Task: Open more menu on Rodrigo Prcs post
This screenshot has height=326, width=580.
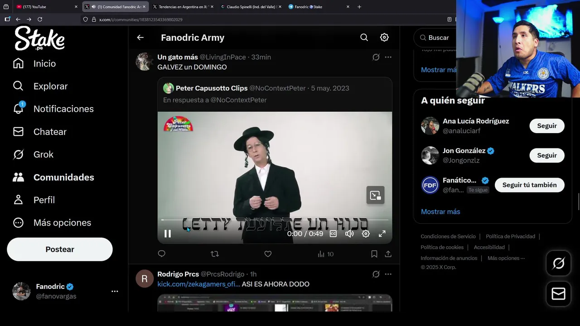Action: 388,274
